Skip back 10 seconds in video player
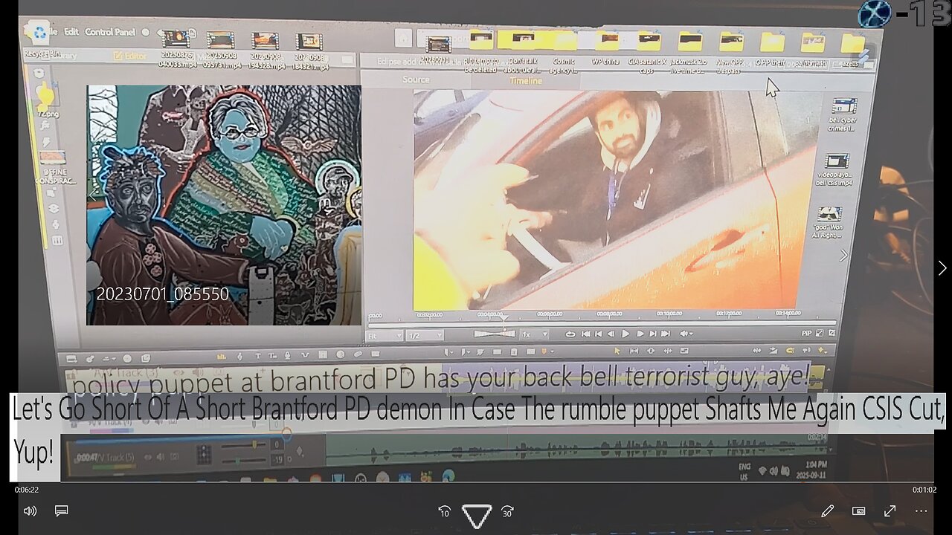The image size is (952, 535). (444, 511)
